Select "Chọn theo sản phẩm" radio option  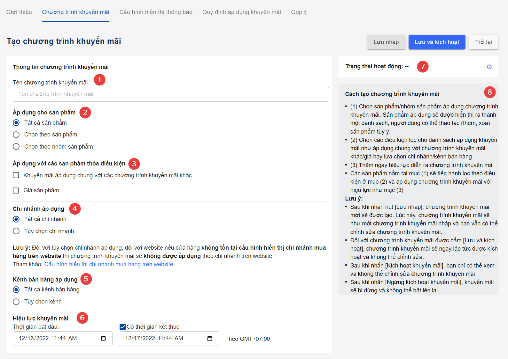click(x=16, y=135)
